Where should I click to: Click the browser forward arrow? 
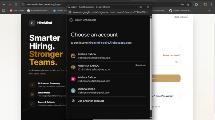click(10, 5)
